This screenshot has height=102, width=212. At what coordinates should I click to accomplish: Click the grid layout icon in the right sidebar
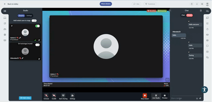click(207, 52)
